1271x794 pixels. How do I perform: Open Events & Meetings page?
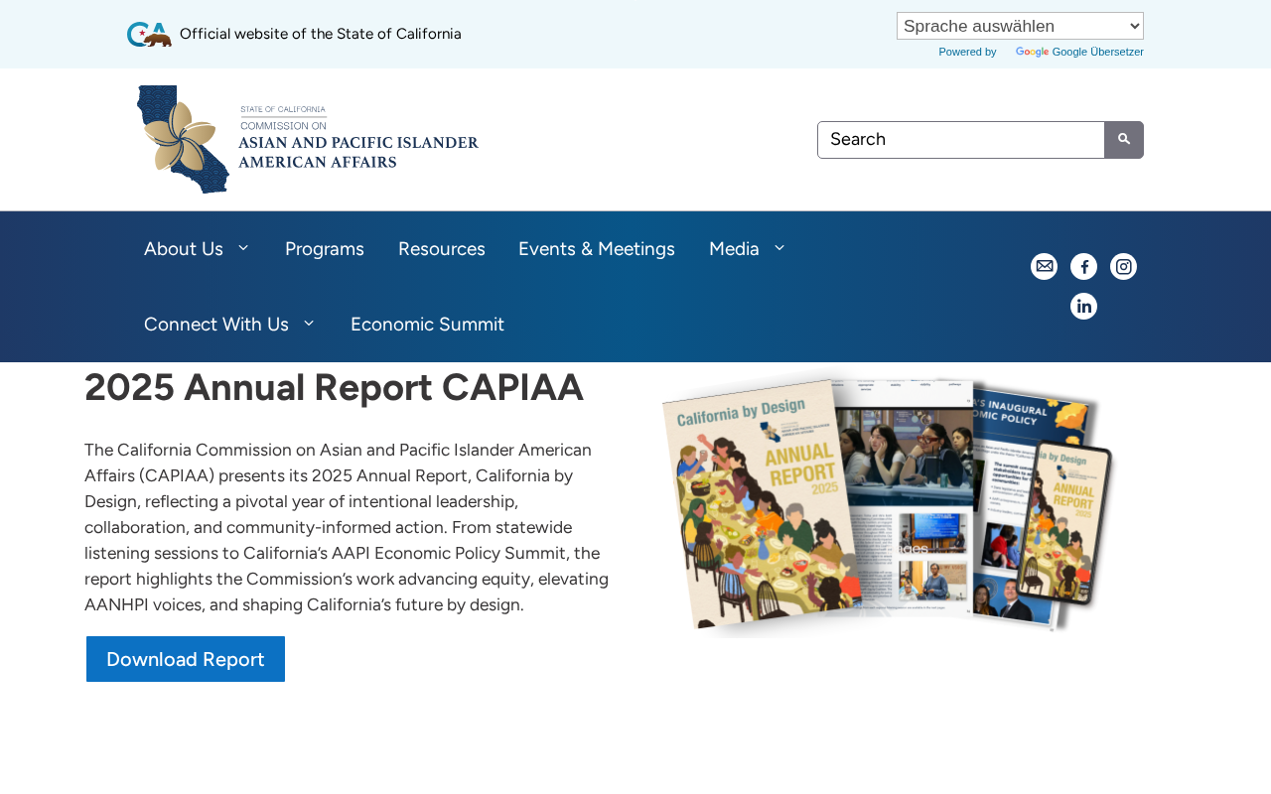pos(597,249)
